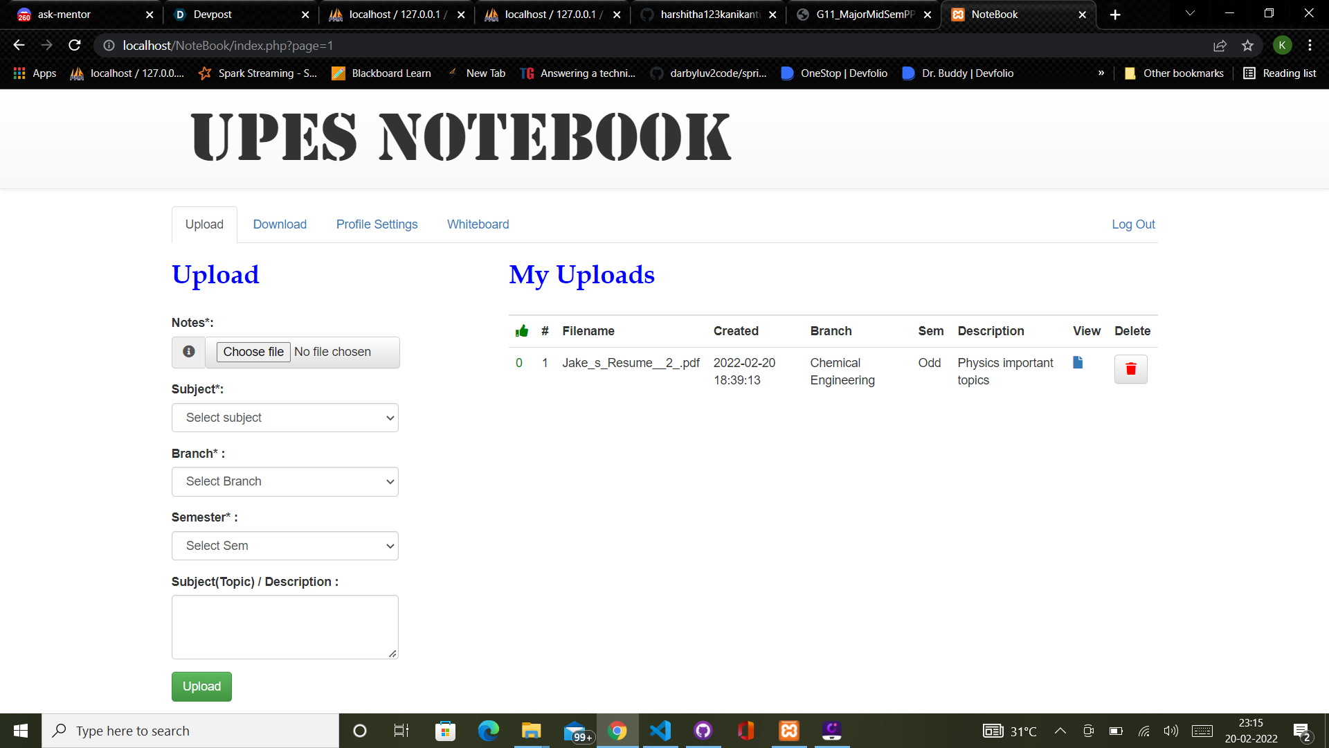Click the share page icon in the address bar
The width and height of the screenshot is (1329, 748).
(1220, 46)
